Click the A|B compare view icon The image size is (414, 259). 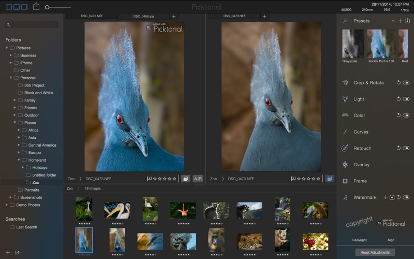tap(198, 179)
